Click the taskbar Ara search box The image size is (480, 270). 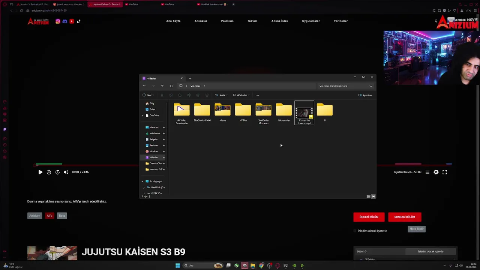click(x=203, y=265)
